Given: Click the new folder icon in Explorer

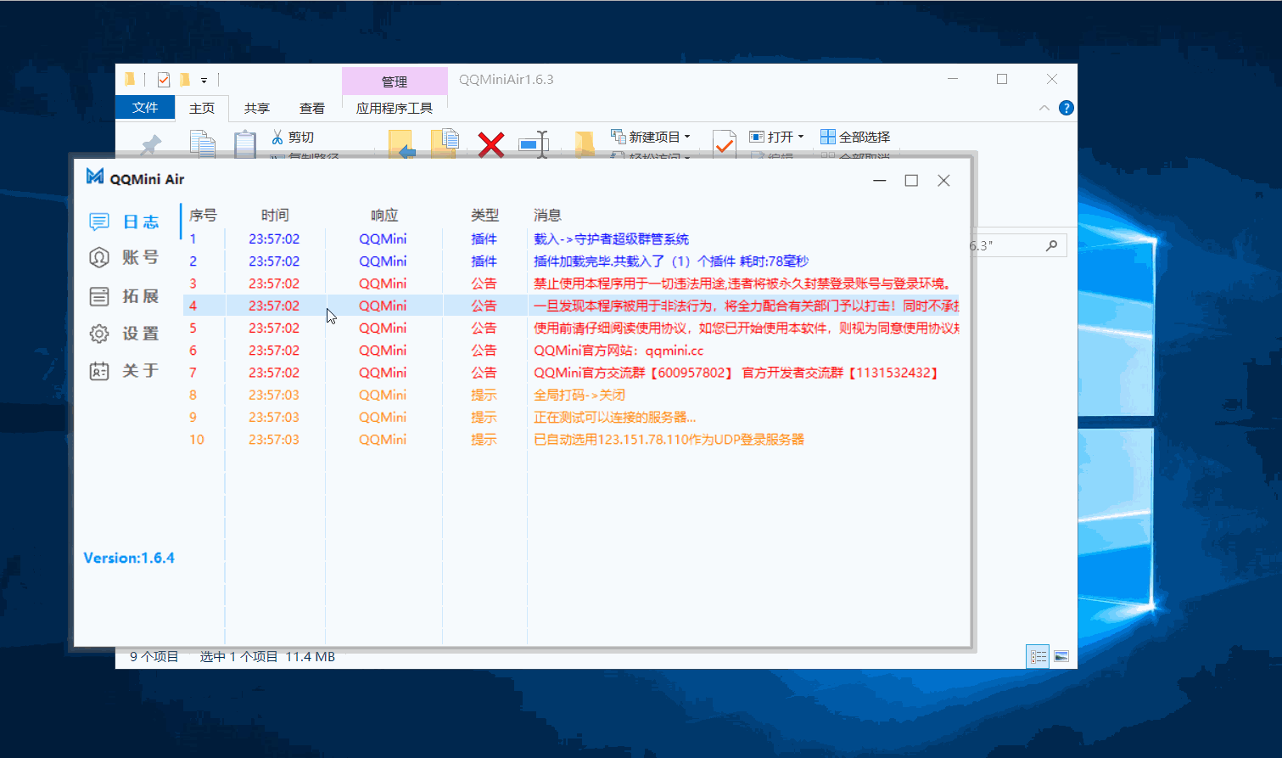Looking at the screenshot, I should (x=585, y=144).
